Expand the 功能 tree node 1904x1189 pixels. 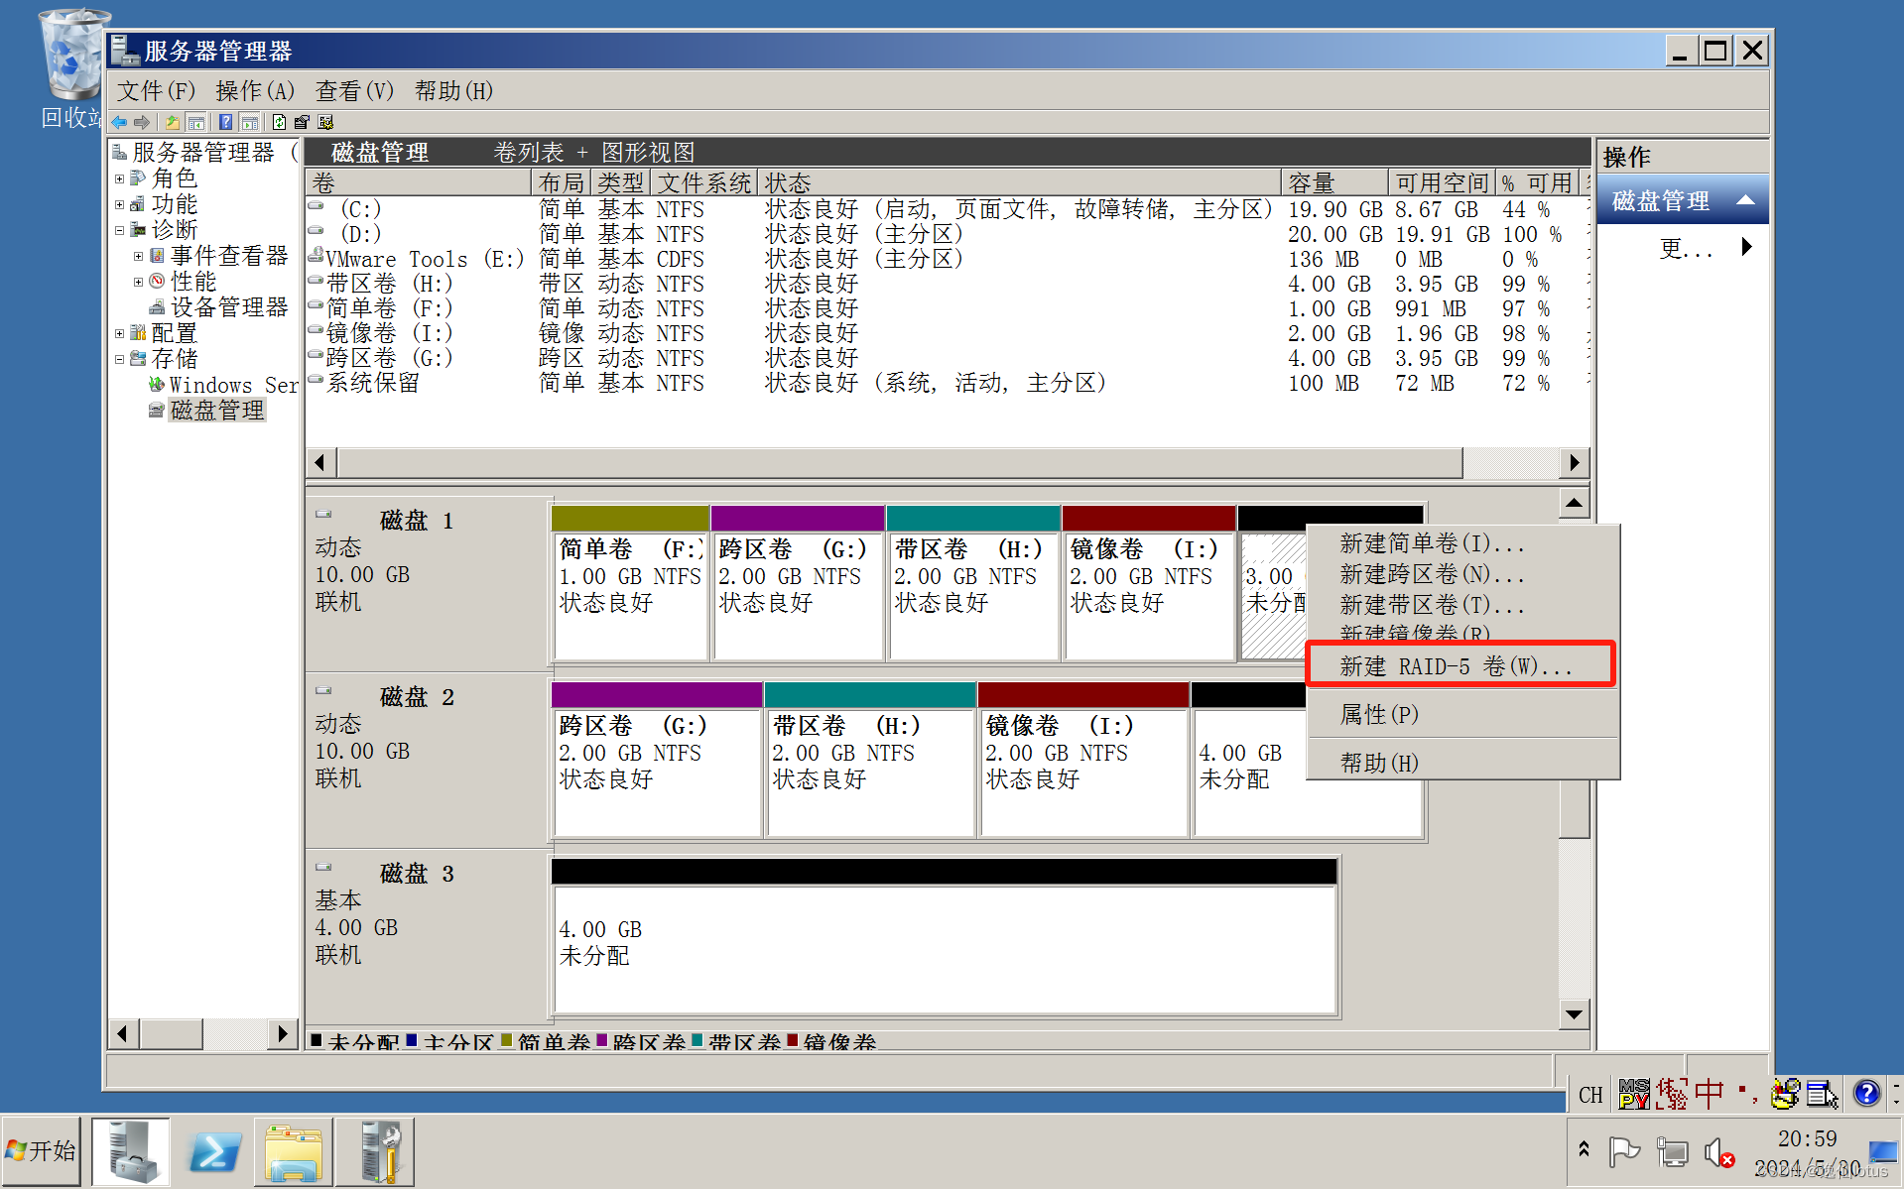[x=119, y=205]
